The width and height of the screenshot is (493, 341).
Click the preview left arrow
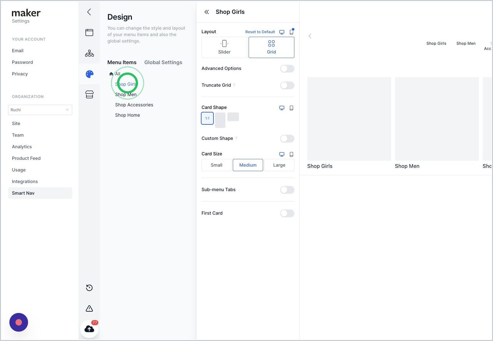coord(310,36)
